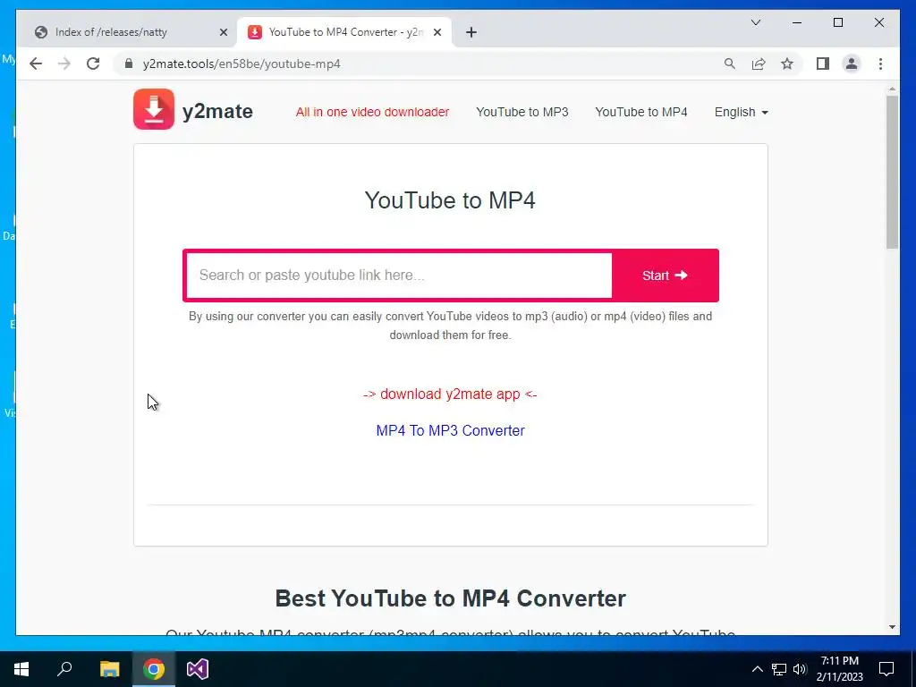Expand the tab search chevron

[x=755, y=22]
